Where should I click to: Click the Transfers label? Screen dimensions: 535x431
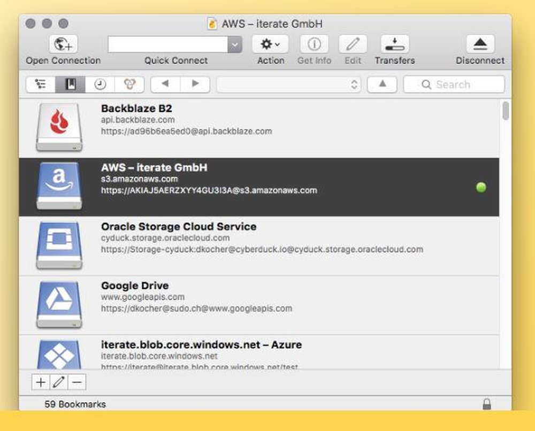click(395, 61)
